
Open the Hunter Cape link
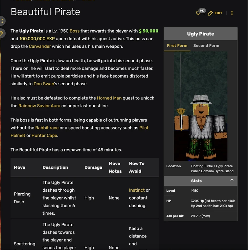point(44,136)
